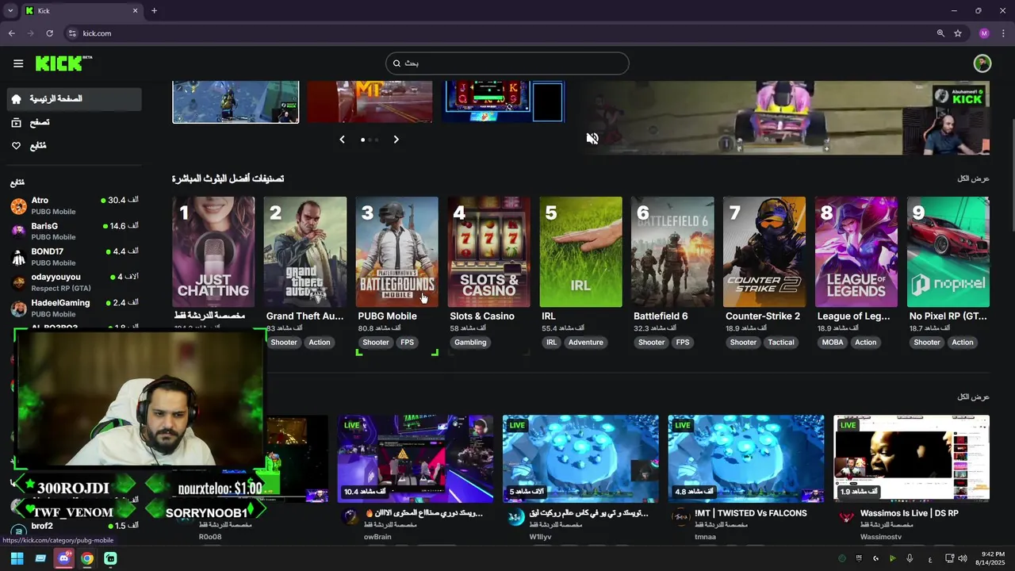This screenshot has width=1015, height=571.
Task: Open odayyouyou's channel in sidebar
Action: pos(75,282)
